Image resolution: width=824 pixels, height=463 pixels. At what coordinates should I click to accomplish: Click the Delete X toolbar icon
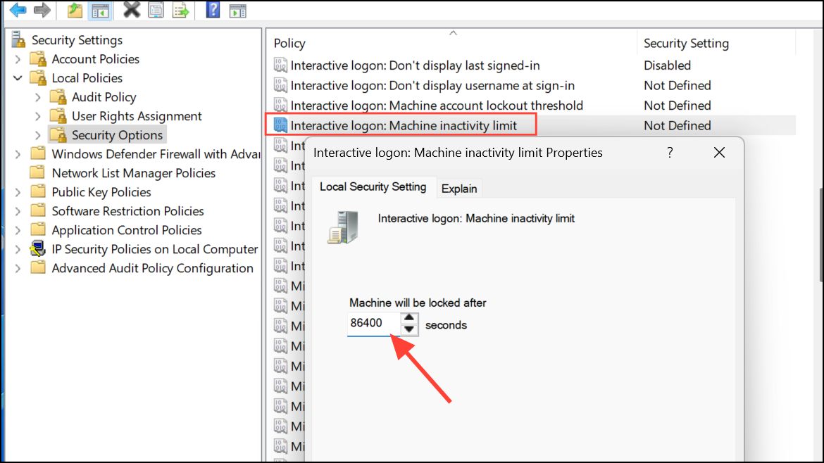[132, 9]
